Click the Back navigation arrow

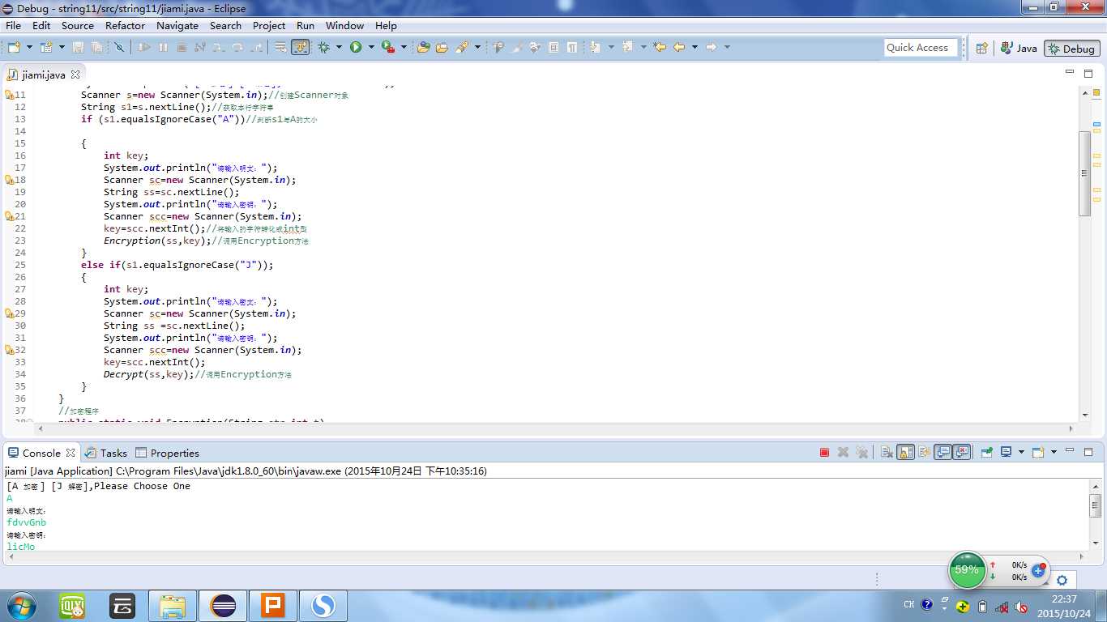[679, 47]
